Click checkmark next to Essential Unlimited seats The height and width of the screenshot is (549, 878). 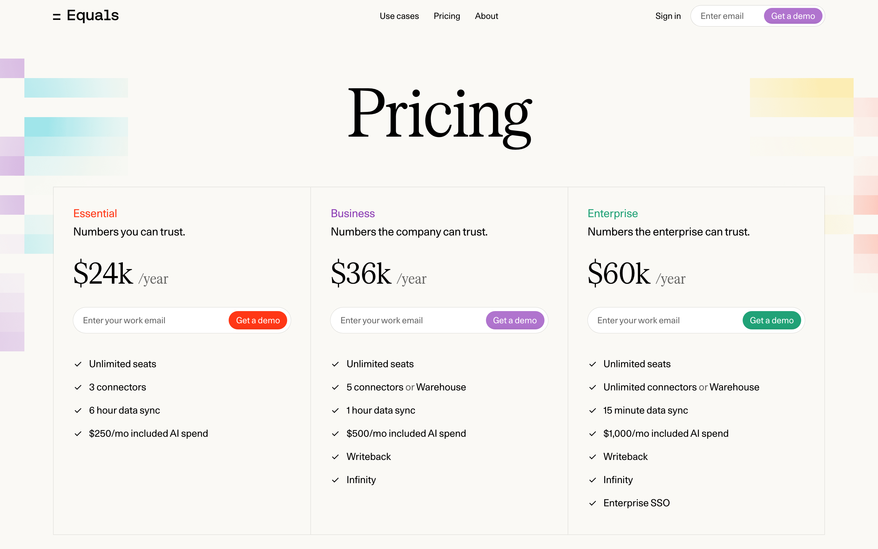tap(78, 364)
